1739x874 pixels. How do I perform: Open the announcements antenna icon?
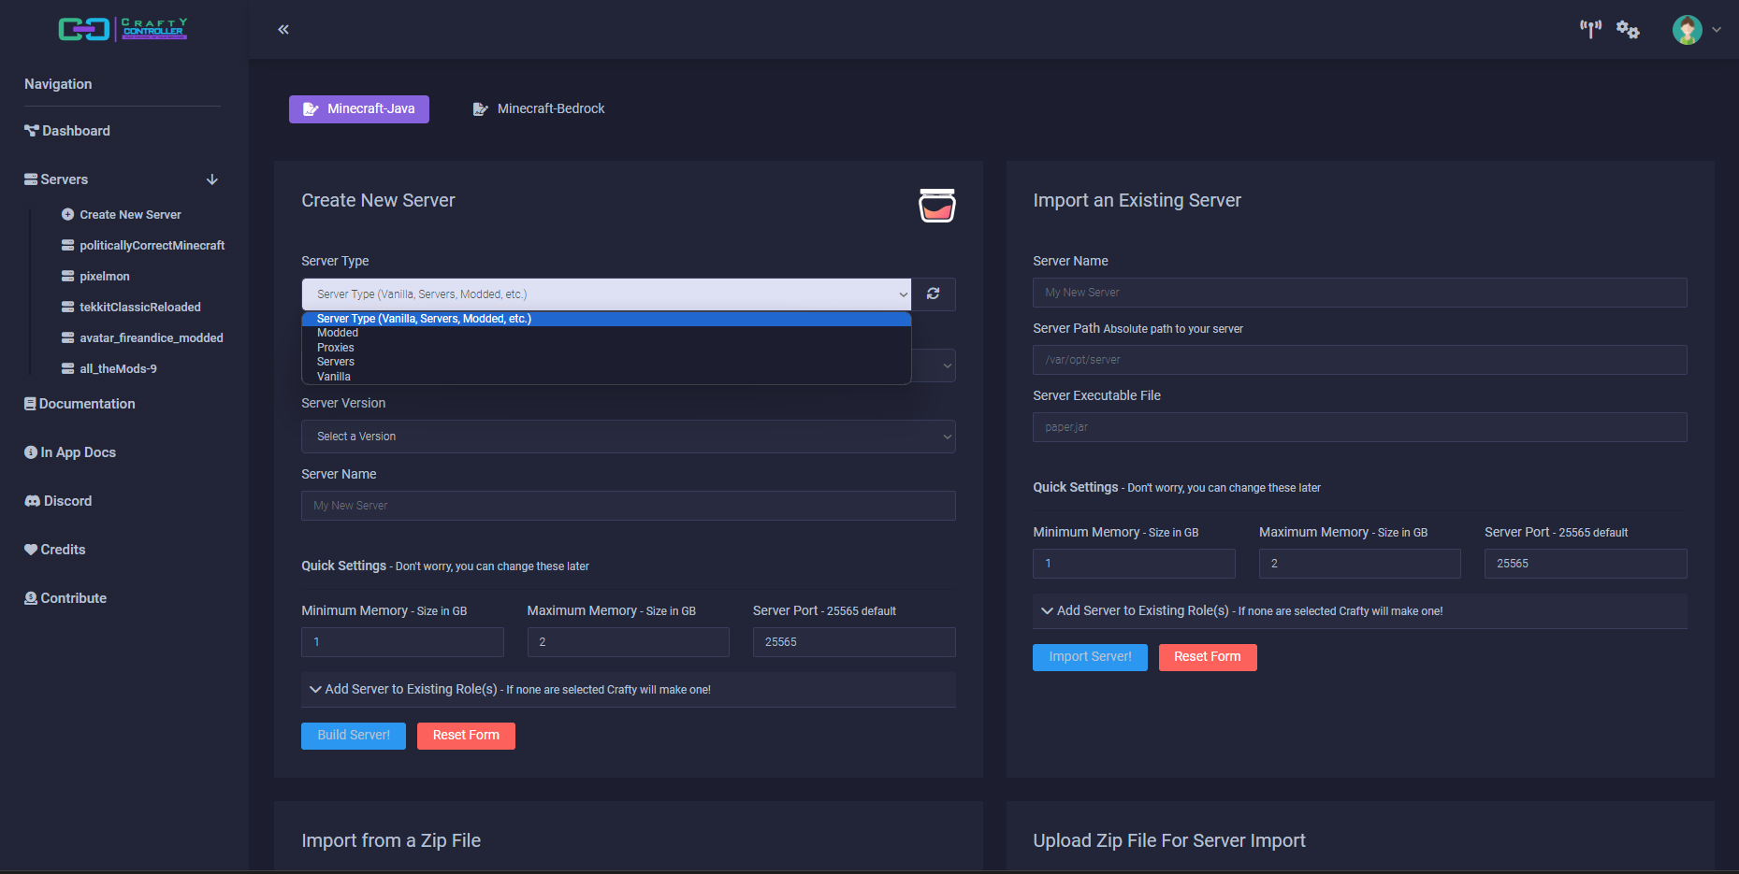pyautogui.click(x=1590, y=29)
